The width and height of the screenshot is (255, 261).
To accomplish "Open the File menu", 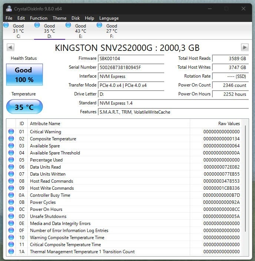I will click(9, 18).
